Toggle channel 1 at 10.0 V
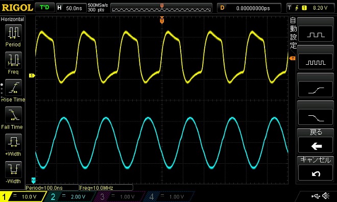337x202 pixels. point(23,196)
